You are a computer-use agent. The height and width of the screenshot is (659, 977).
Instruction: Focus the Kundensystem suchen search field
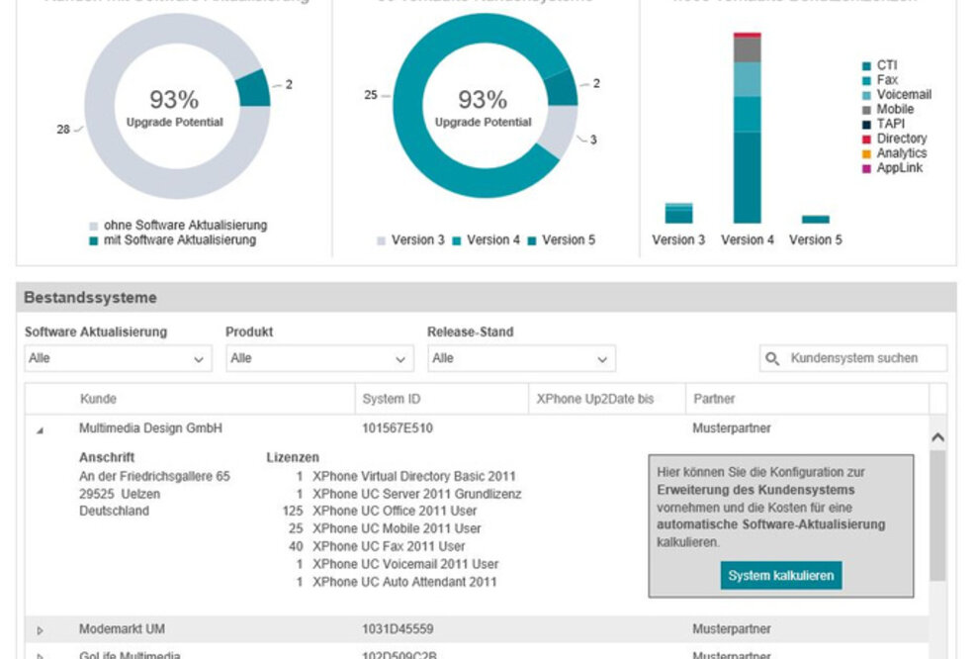click(x=862, y=358)
